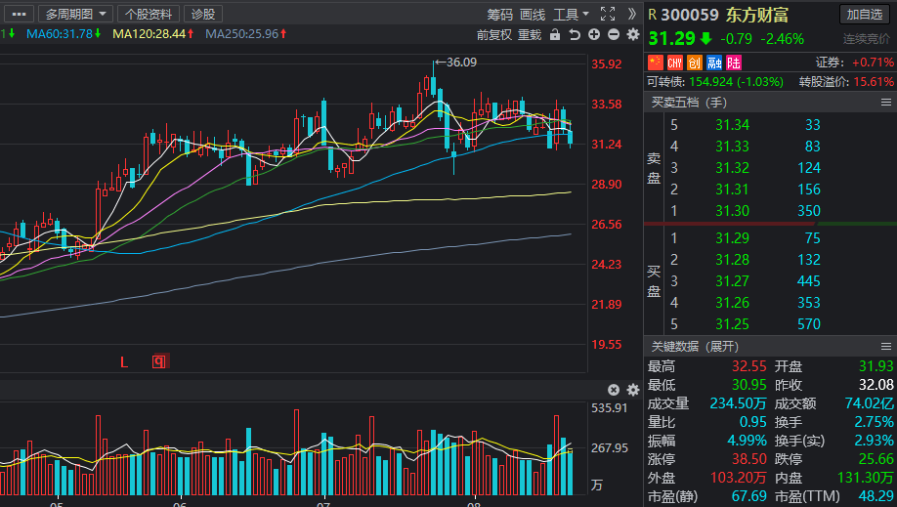
Task: Click the CNY currency icon
Action: click(675, 63)
